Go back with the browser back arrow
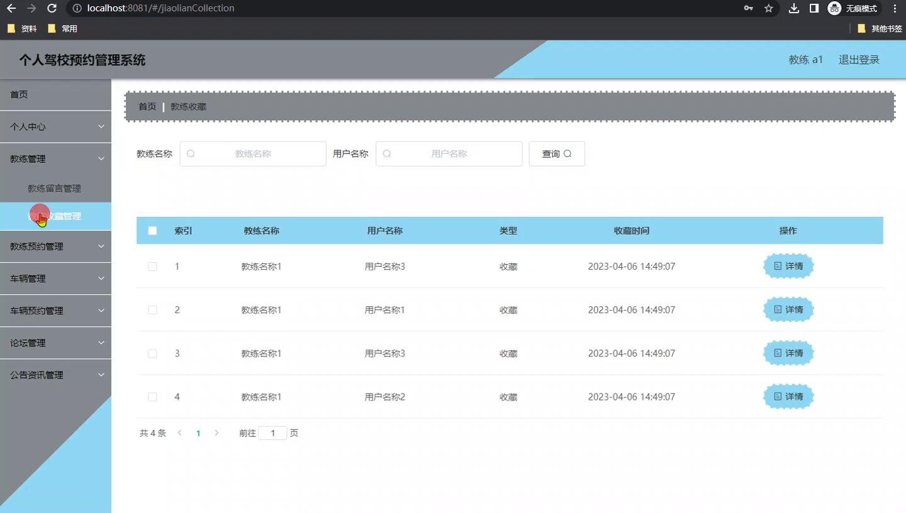The height and width of the screenshot is (513, 906). pyautogui.click(x=11, y=8)
